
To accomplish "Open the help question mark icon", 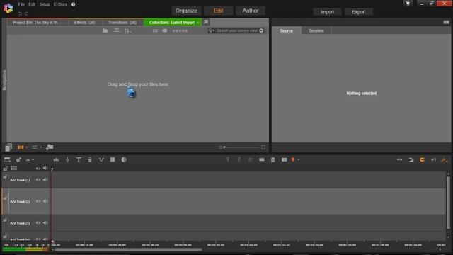I will click(74, 4).
